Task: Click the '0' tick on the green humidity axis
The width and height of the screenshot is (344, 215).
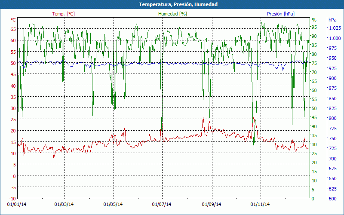Action: (313, 199)
